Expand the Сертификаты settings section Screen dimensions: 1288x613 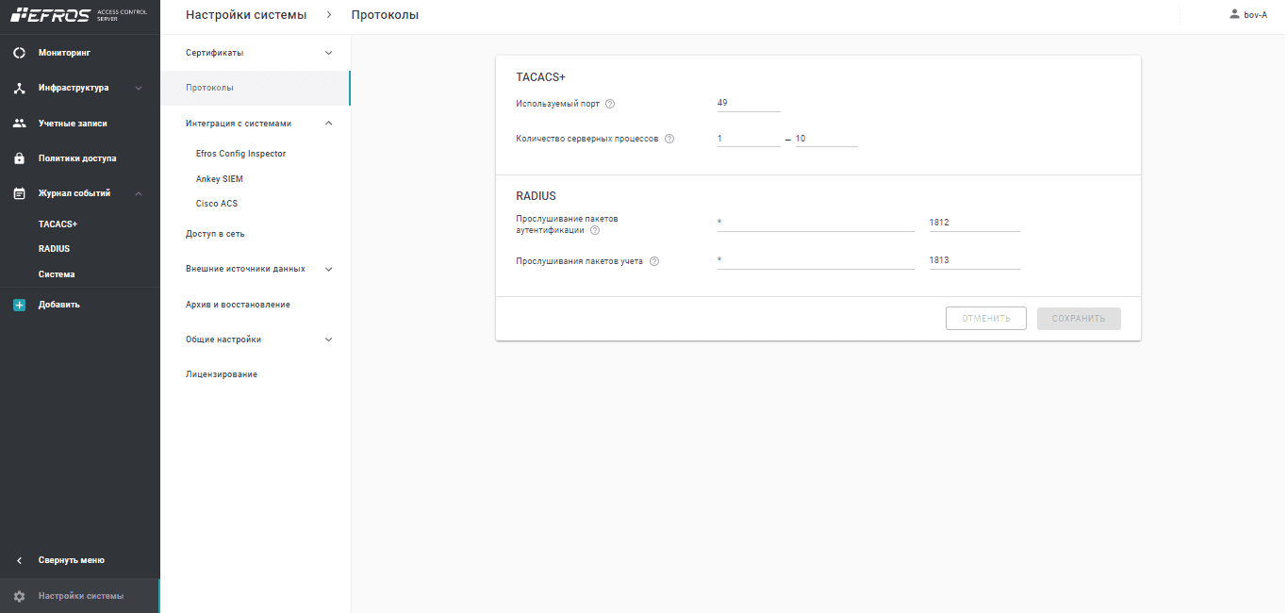coord(328,53)
